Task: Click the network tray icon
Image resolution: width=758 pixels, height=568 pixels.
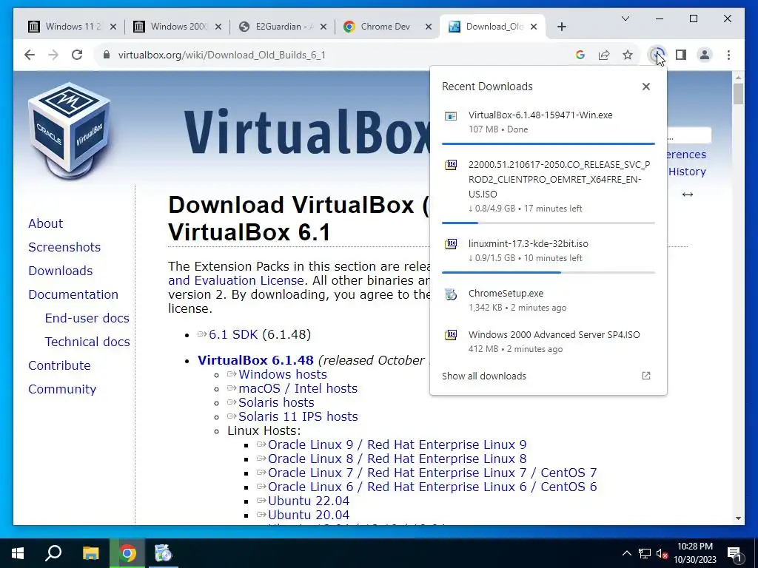Action: coord(645,553)
